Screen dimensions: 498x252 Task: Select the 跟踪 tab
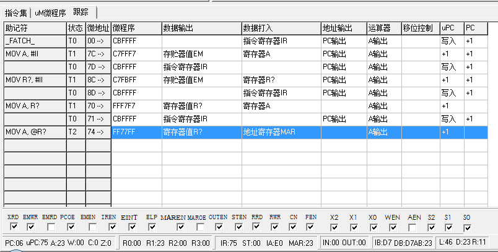tap(81, 12)
